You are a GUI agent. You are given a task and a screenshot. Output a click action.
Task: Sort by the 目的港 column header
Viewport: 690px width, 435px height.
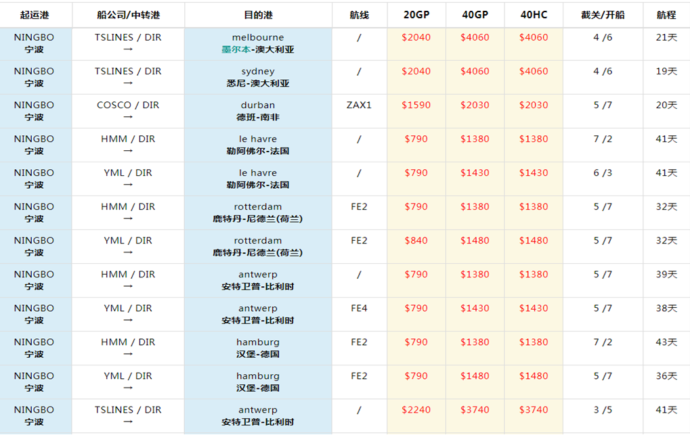point(258,15)
